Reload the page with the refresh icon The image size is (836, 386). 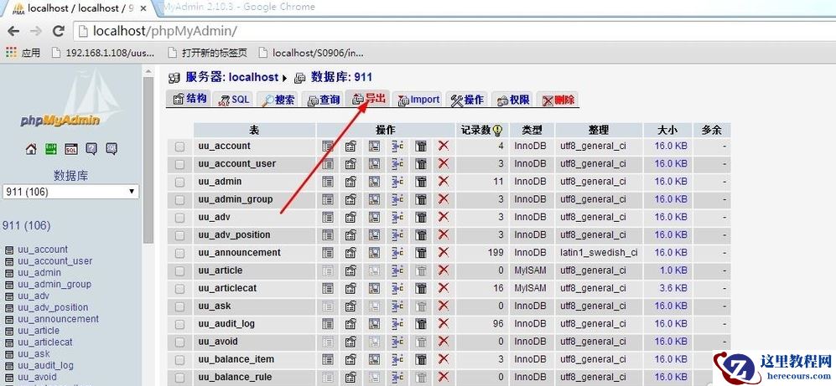(59, 31)
